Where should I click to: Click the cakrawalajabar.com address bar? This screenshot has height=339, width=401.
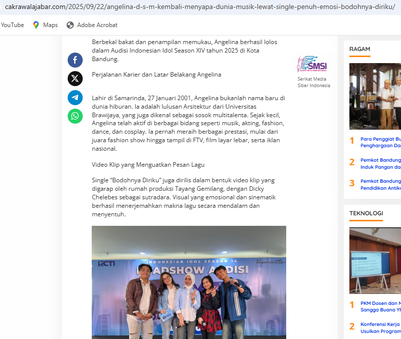(x=199, y=7)
